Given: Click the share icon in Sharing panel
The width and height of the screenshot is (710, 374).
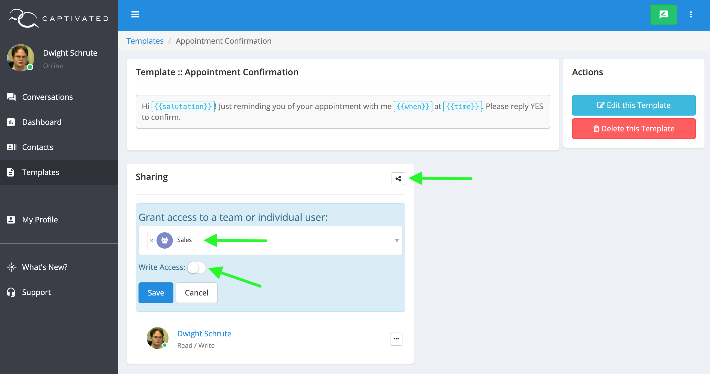Looking at the screenshot, I should tap(398, 179).
